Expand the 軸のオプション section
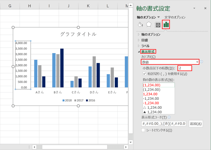The image size is (211, 150). [150, 34]
